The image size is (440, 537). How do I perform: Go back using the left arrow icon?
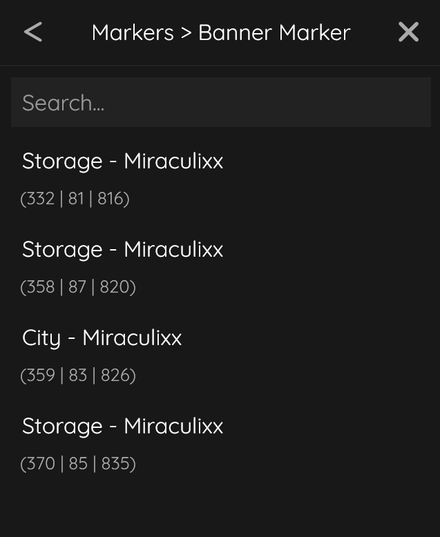(33, 32)
